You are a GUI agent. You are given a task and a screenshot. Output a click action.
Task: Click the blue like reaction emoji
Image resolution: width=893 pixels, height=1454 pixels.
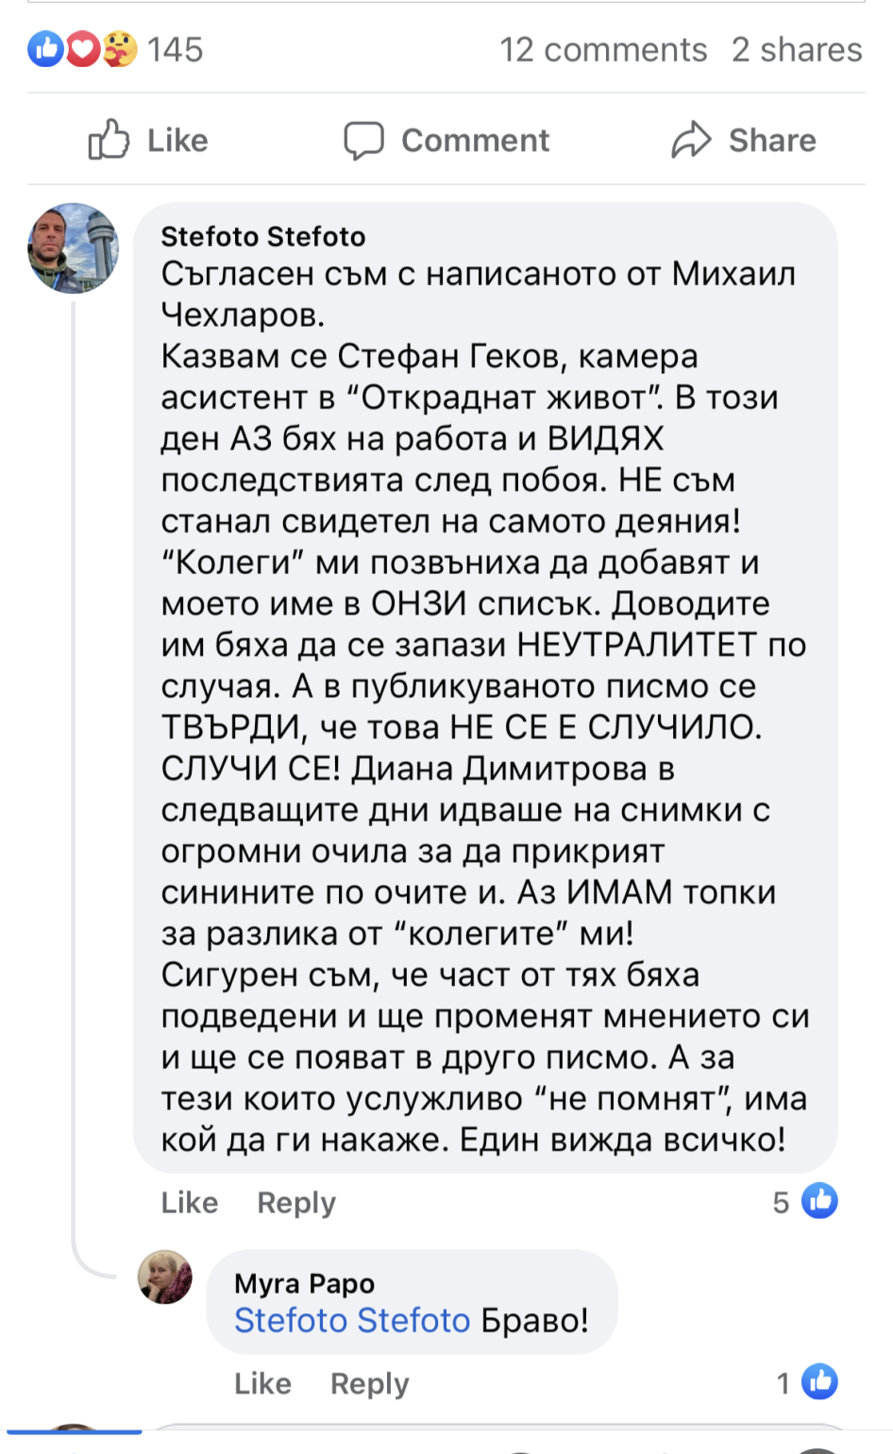[45, 49]
